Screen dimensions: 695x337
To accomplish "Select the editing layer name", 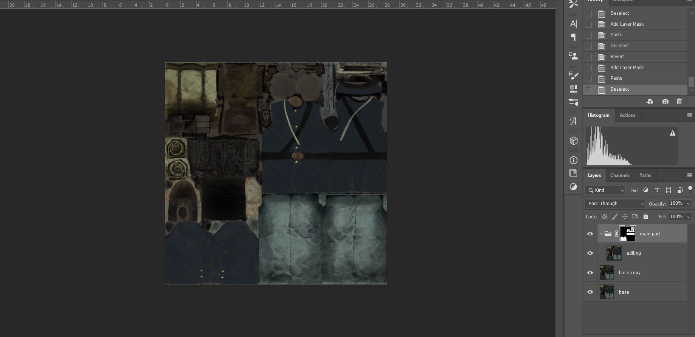I will [x=634, y=253].
